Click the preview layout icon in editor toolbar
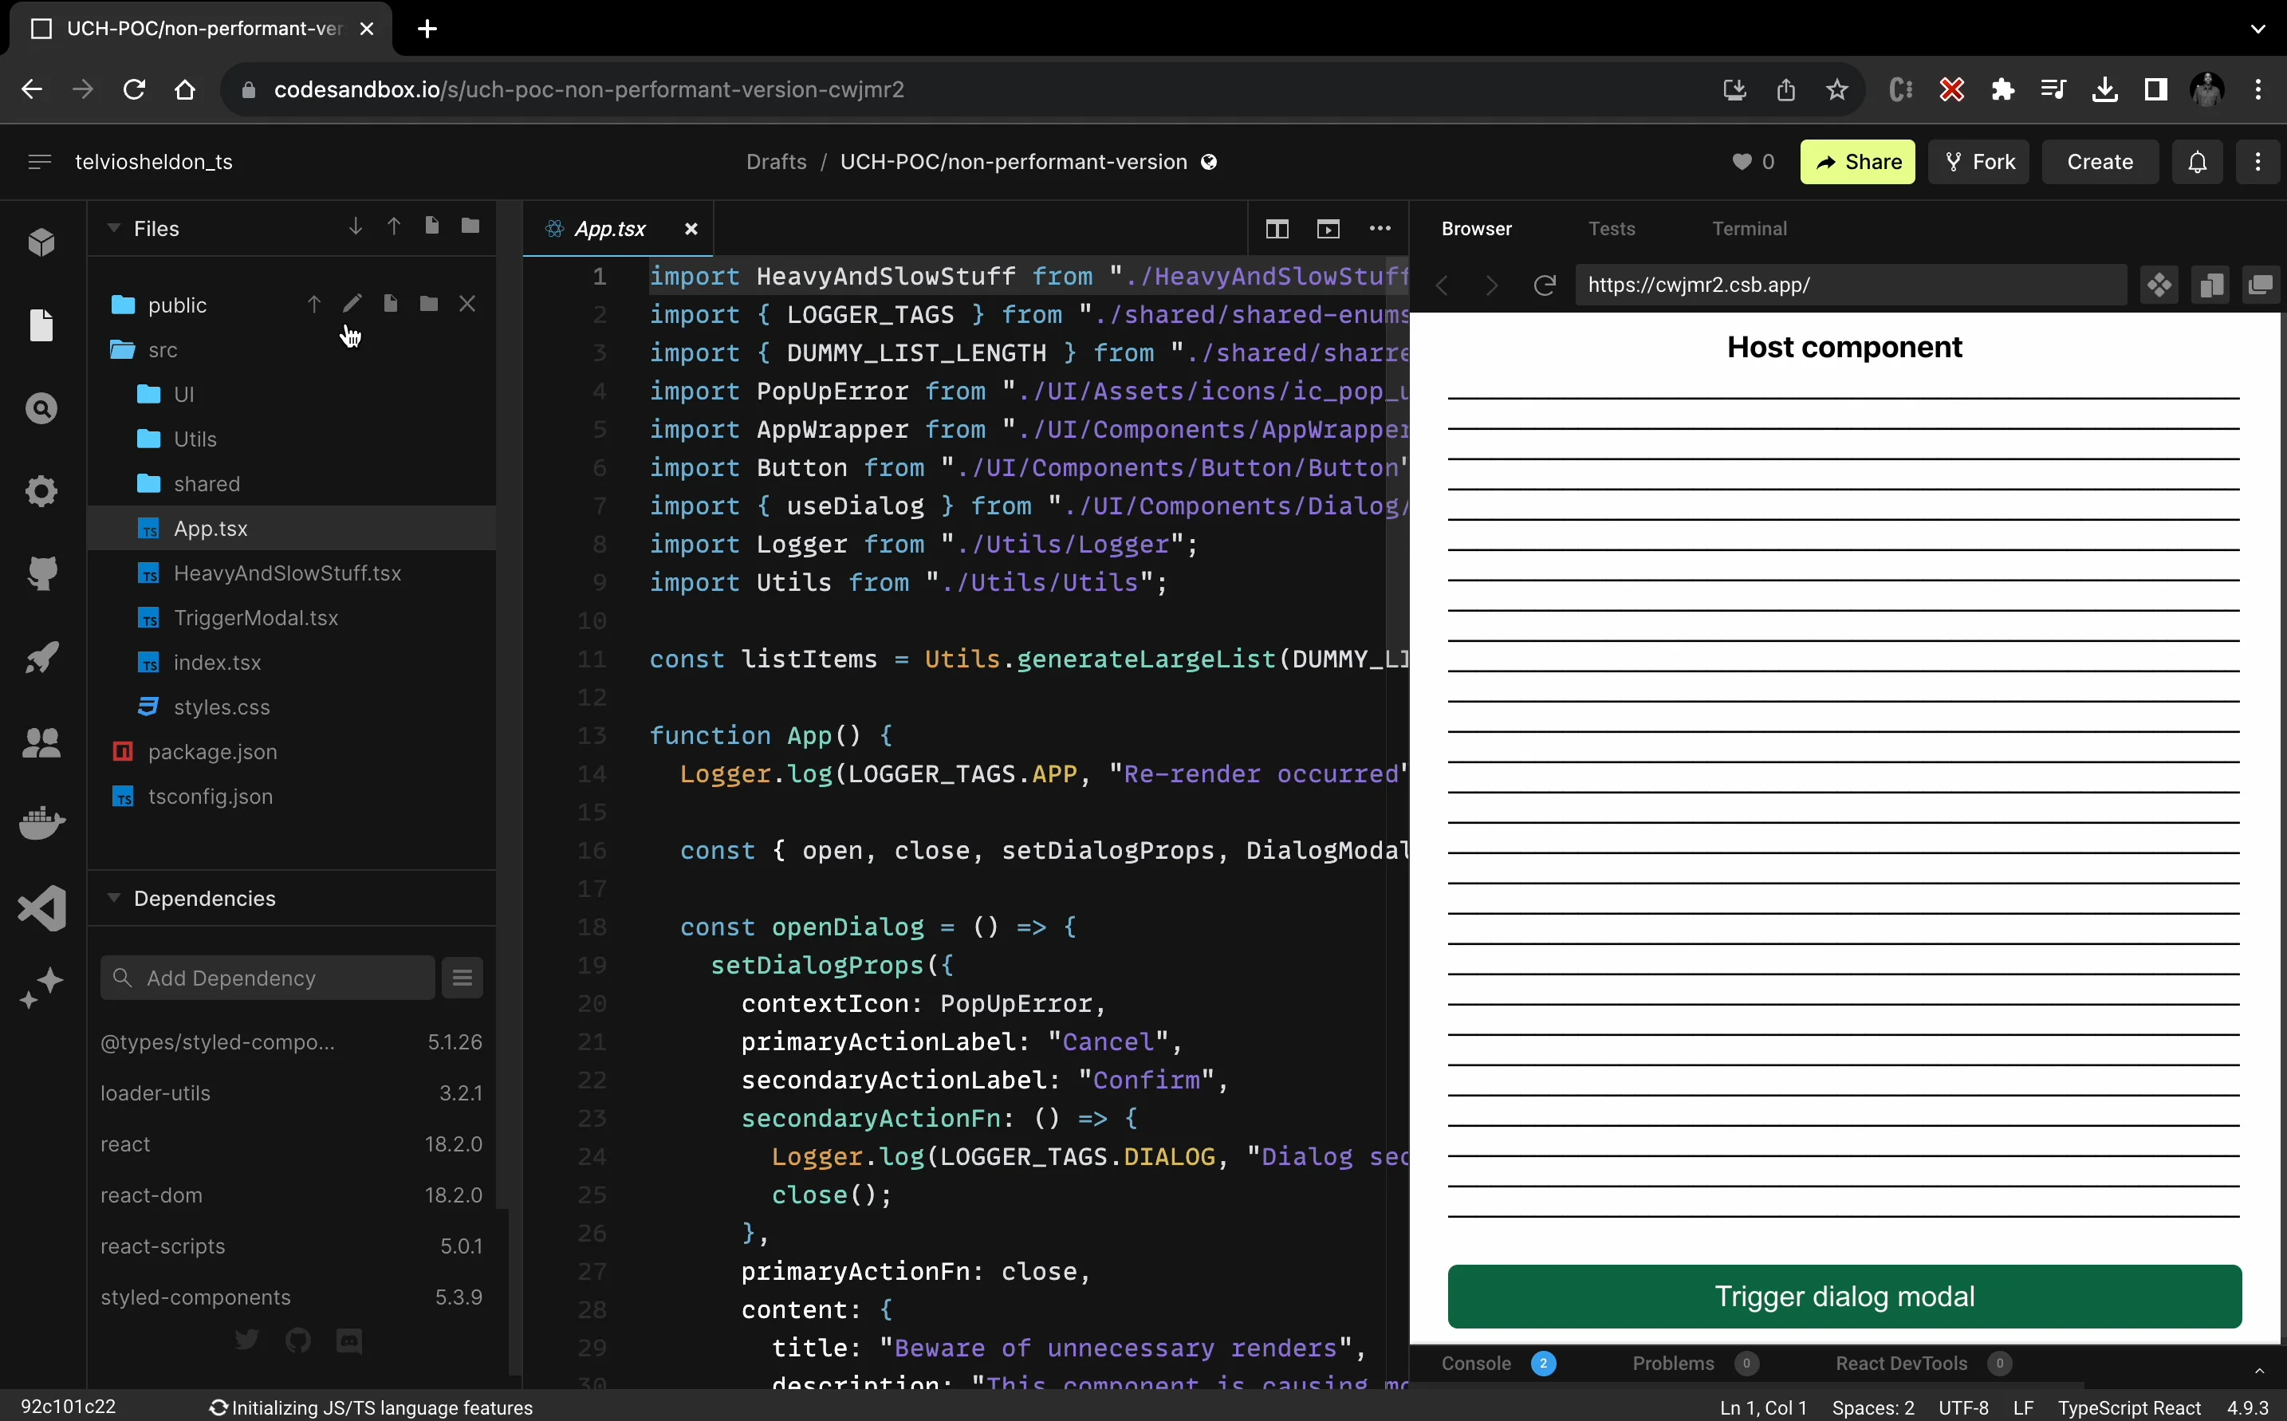 1328,228
